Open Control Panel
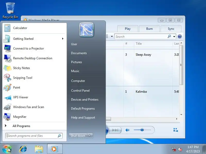The height and width of the screenshot is (154, 206). click(80, 91)
